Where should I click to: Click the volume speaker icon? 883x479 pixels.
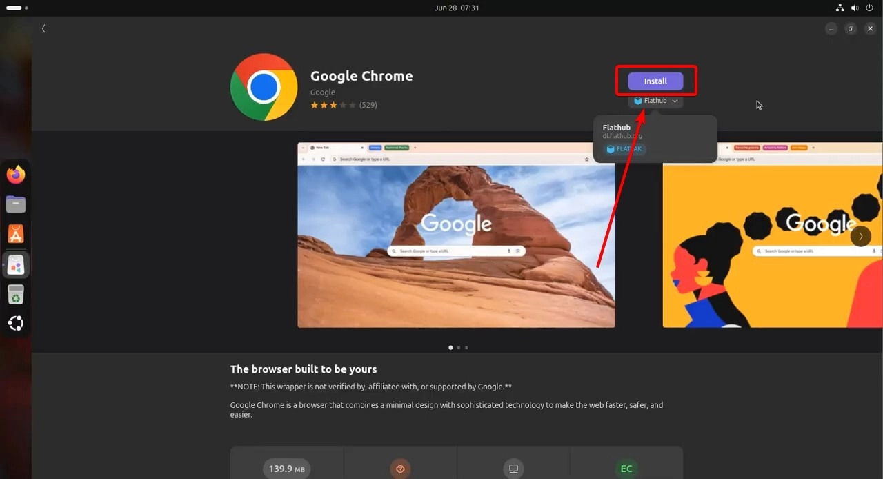coord(855,8)
